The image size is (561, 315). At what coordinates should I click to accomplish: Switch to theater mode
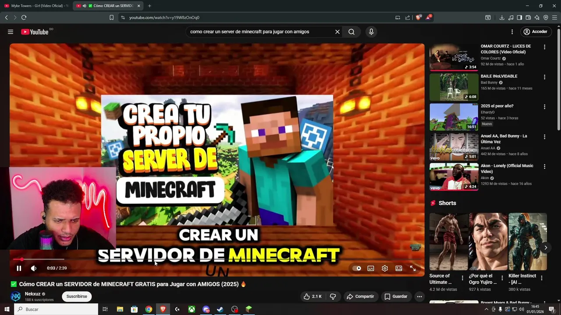point(399,269)
